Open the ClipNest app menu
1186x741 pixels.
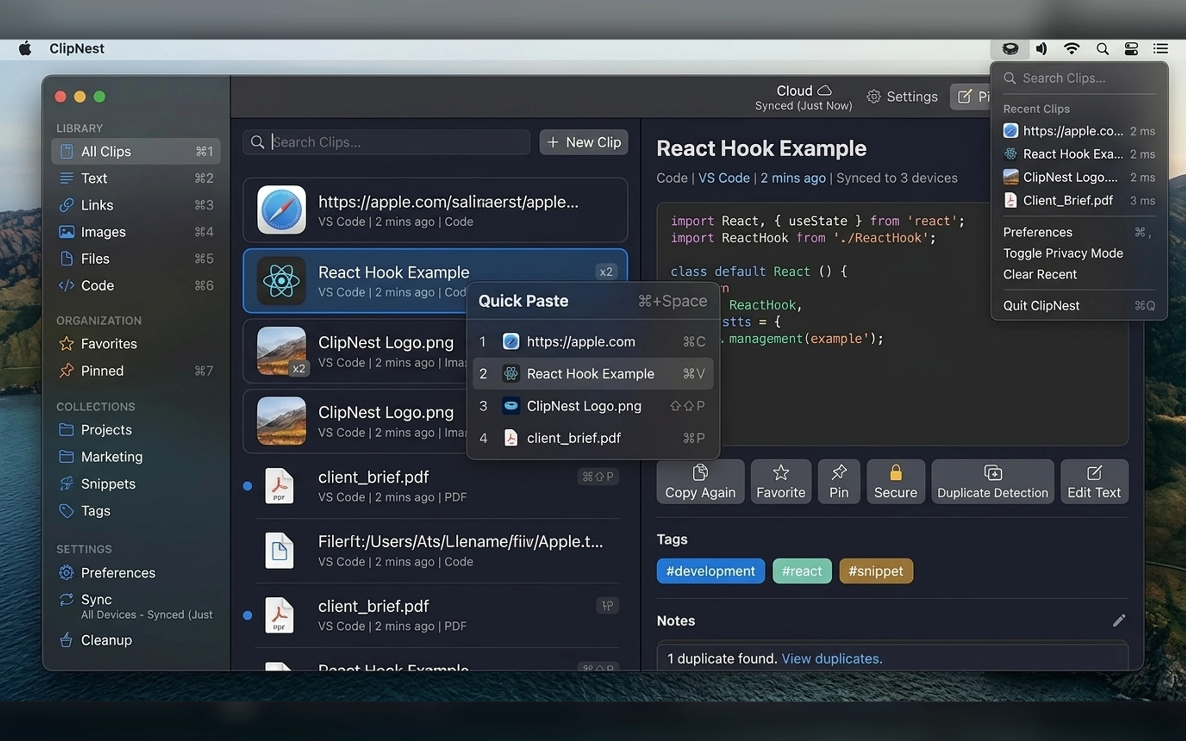tap(77, 48)
